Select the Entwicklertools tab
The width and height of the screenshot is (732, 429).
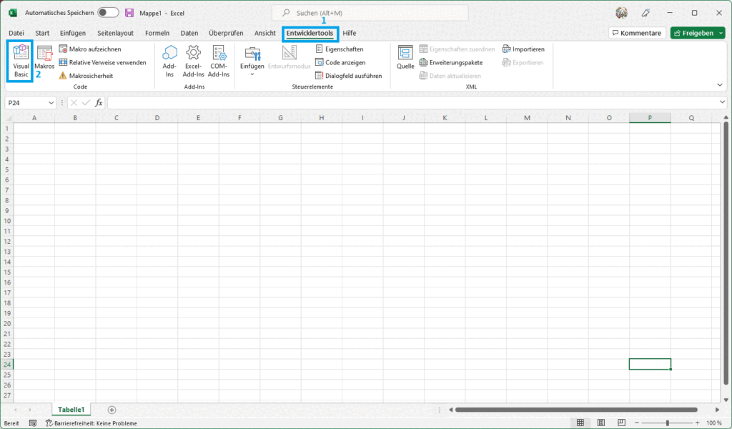(x=310, y=33)
